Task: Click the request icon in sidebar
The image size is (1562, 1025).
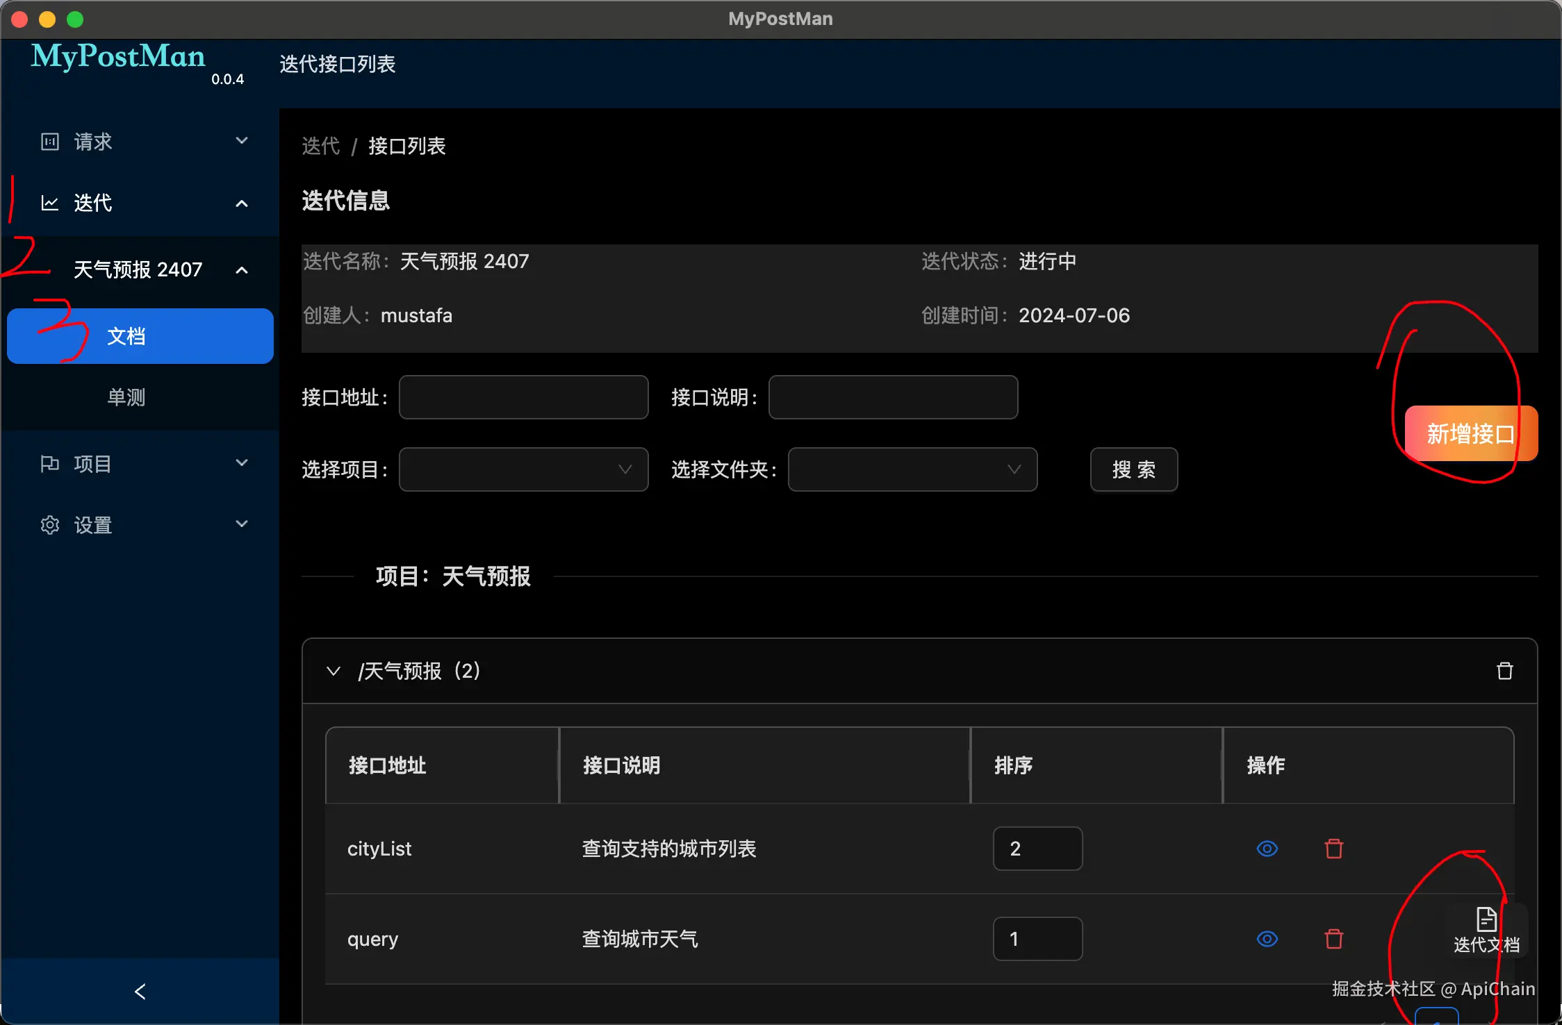Action: point(50,142)
